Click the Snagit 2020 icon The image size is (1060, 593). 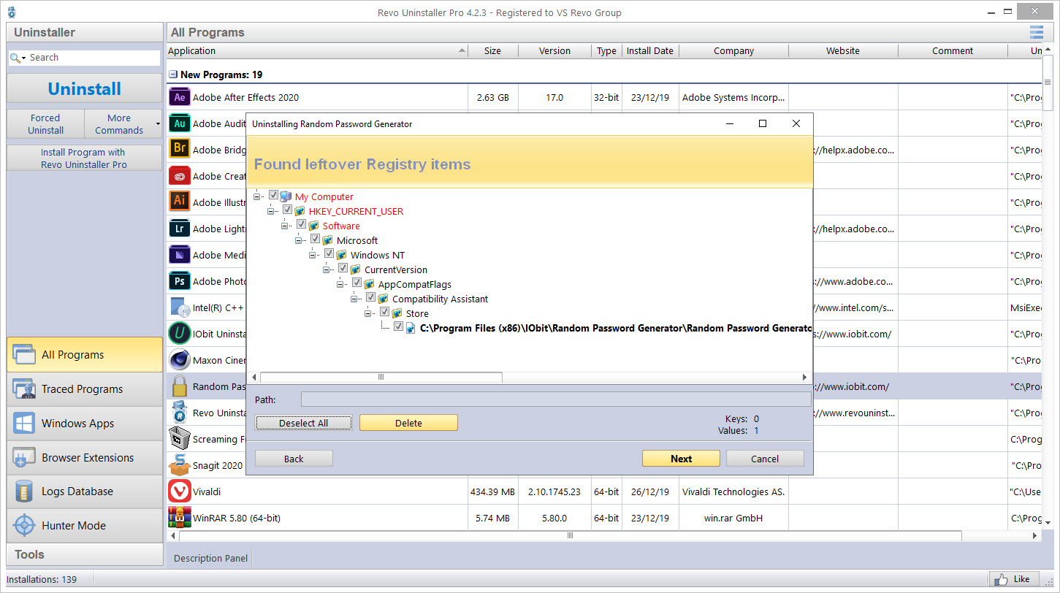click(180, 465)
